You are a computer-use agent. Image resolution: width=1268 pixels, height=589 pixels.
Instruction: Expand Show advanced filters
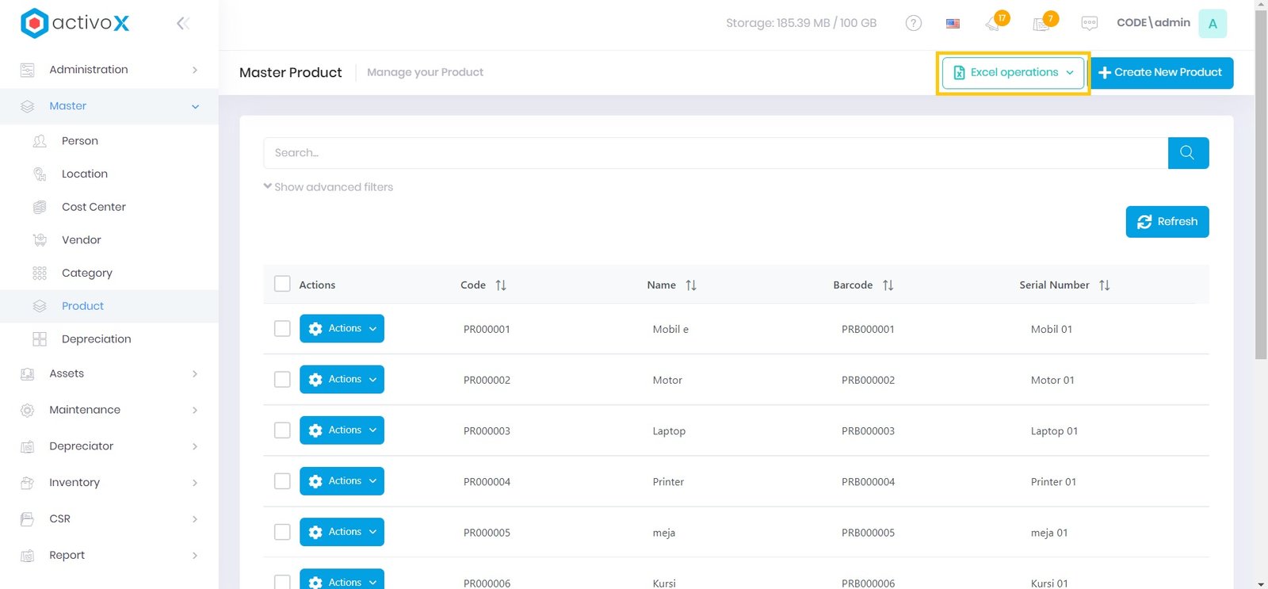(328, 187)
